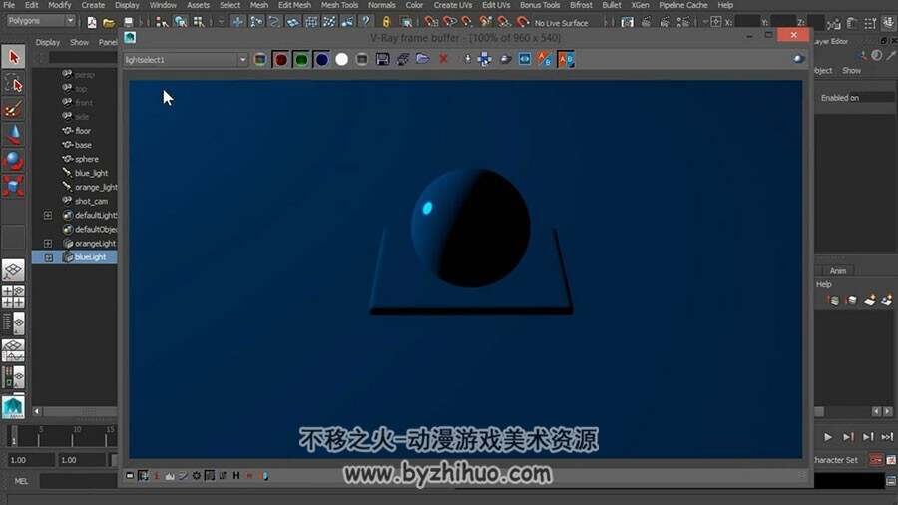Click the Select by hierarchy icon
Screen dimensions: 898x505
162,22
